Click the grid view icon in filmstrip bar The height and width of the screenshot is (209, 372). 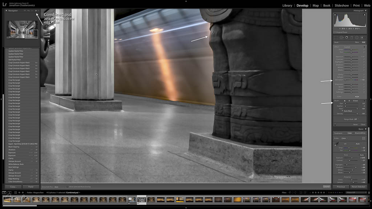(15, 192)
